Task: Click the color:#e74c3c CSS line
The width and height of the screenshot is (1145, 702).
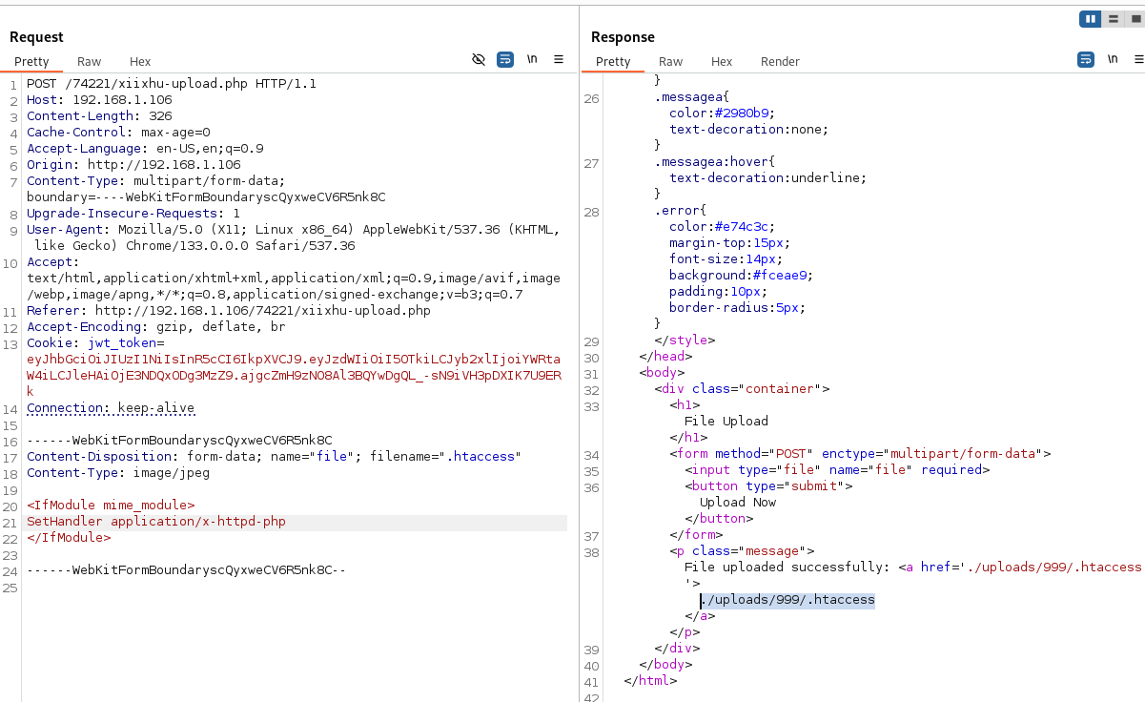Action: [x=722, y=227]
